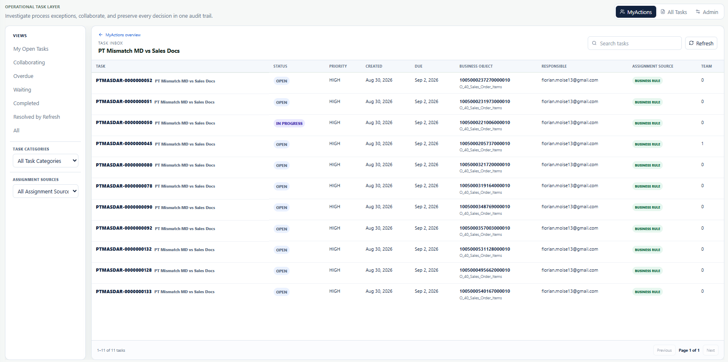728x362 pixels.
Task: Open task PTMASDAR-0000000090
Action: 124,207
